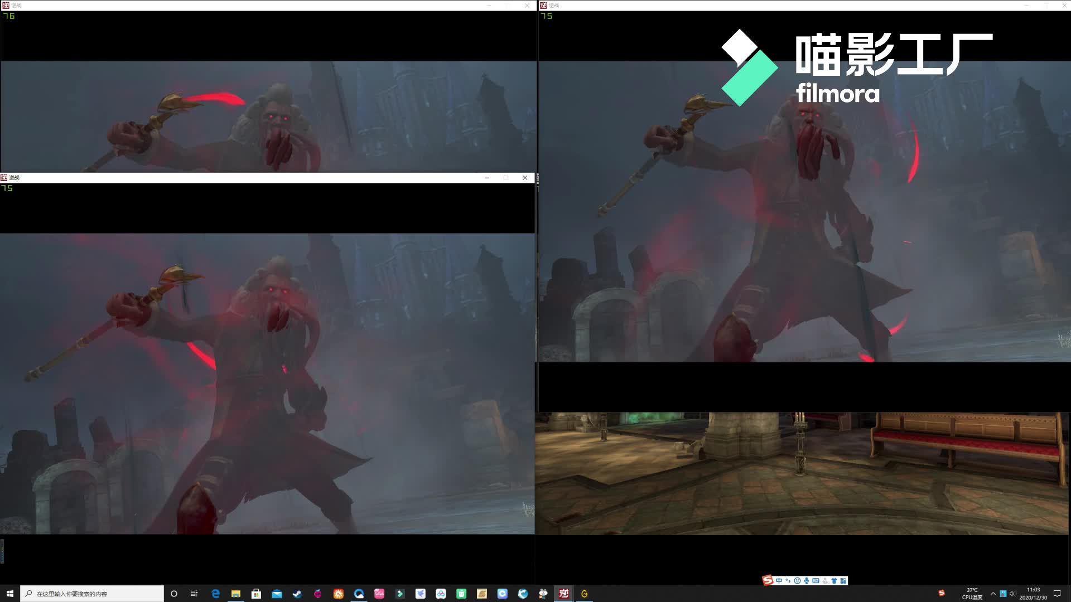Switch to the 逆战 game taskbar icon
Viewport: 1071px width, 602px height.
tap(564, 594)
